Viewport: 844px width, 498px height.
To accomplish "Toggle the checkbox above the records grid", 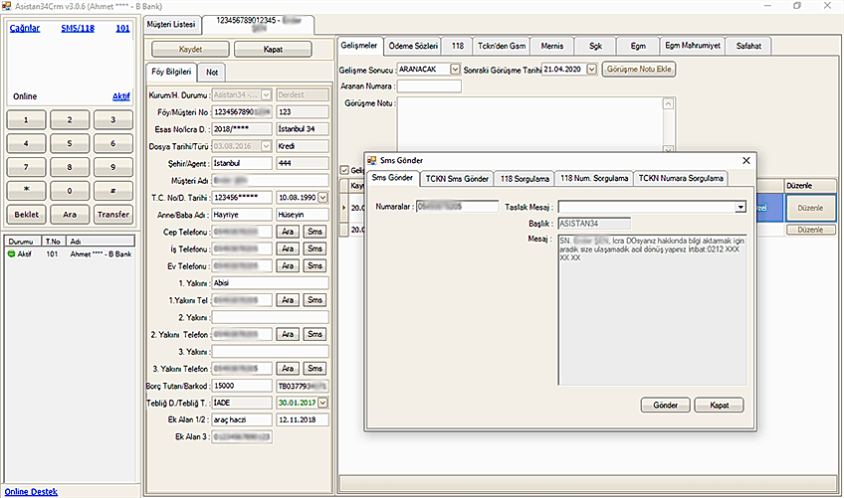I will (x=345, y=170).
